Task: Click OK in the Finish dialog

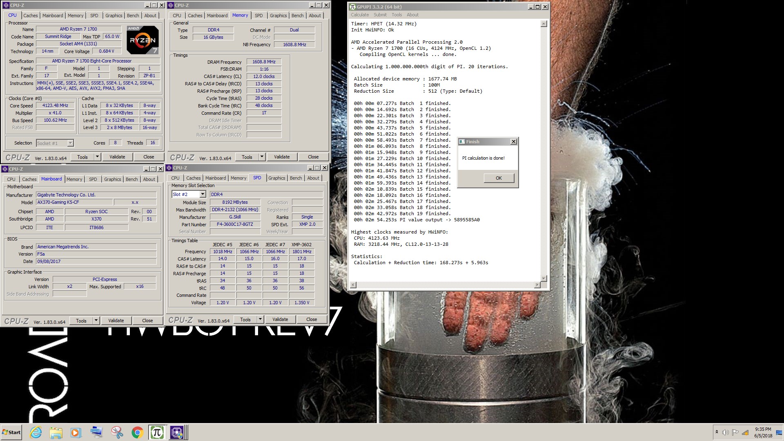Action: coord(499,178)
